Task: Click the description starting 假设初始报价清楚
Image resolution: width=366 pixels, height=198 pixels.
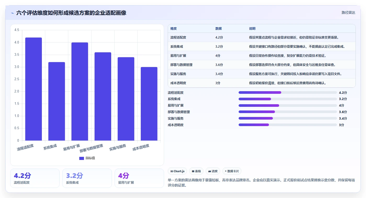Action: 288,83
